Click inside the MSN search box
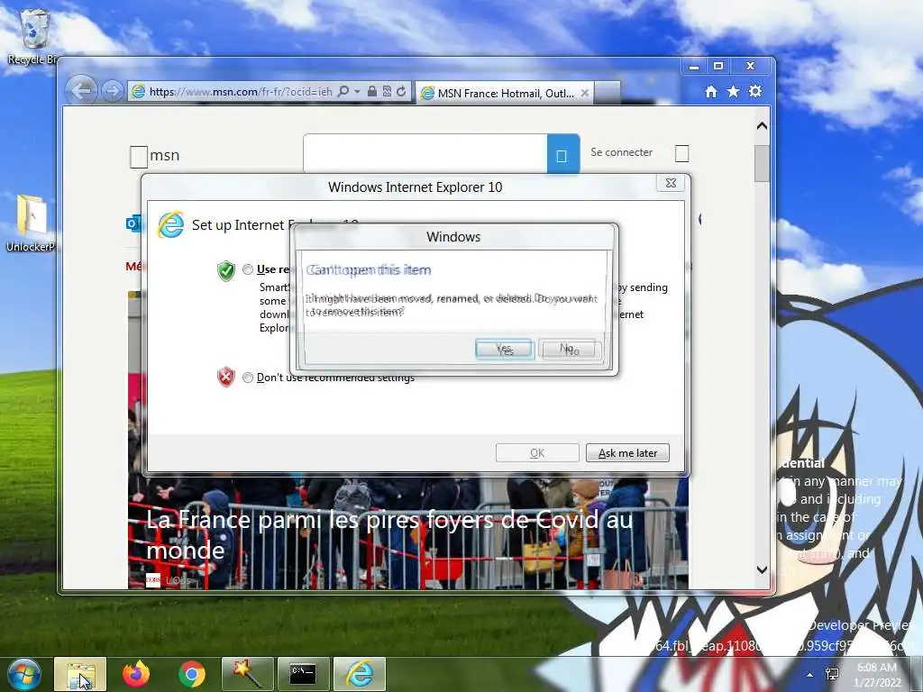Screen dimensions: 923x692 [425, 154]
